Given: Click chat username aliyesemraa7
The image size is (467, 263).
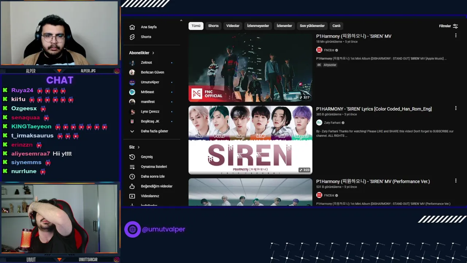Looking at the screenshot, I should coord(31,154).
